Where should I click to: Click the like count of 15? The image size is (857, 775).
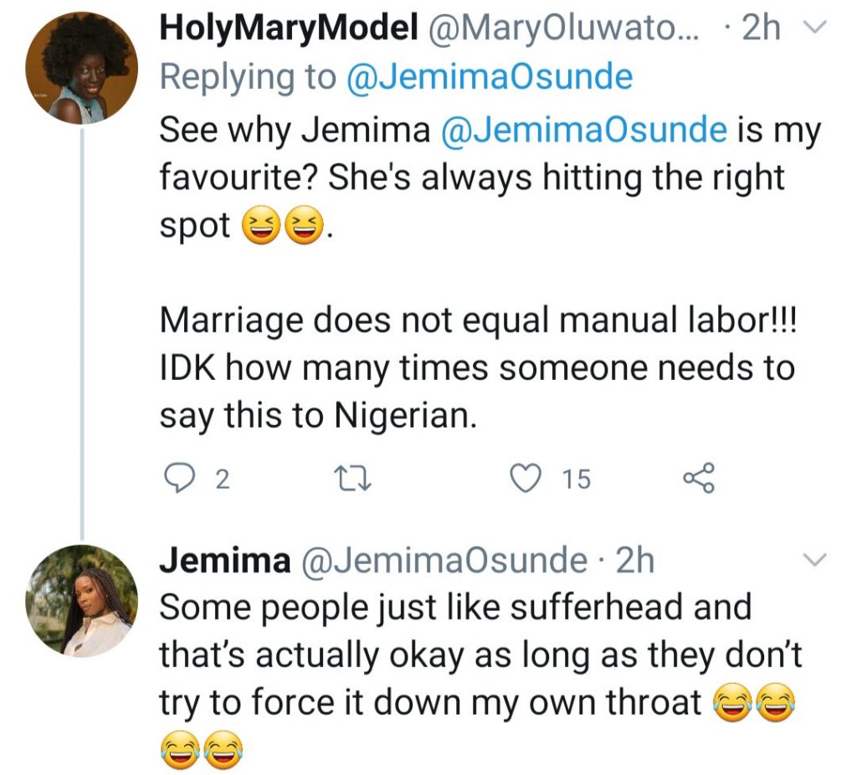(576, 479)
